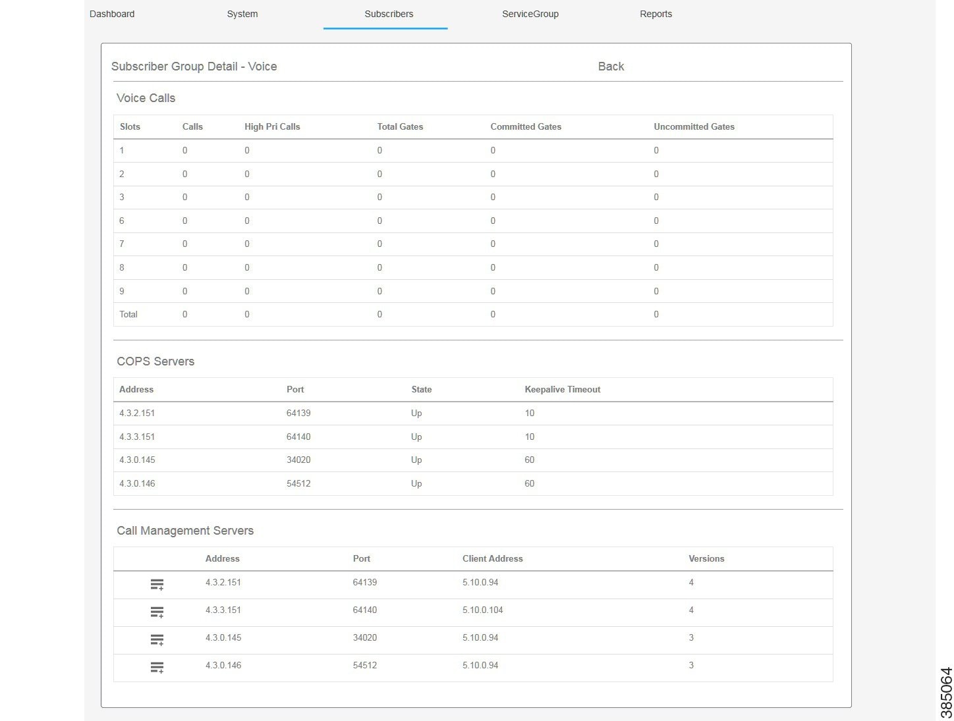
Task: Click the High Pri Calls column header
Action: click(x=272, y=126)
